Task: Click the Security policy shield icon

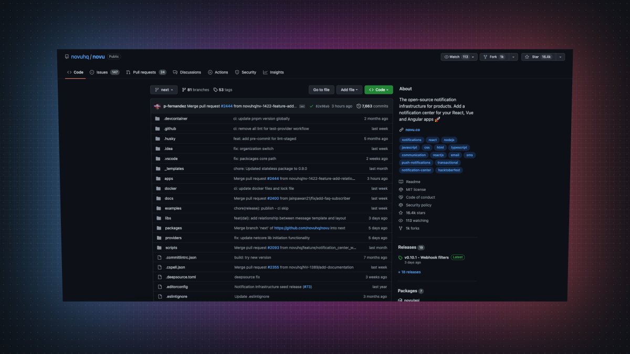Action: coord(401,205)
